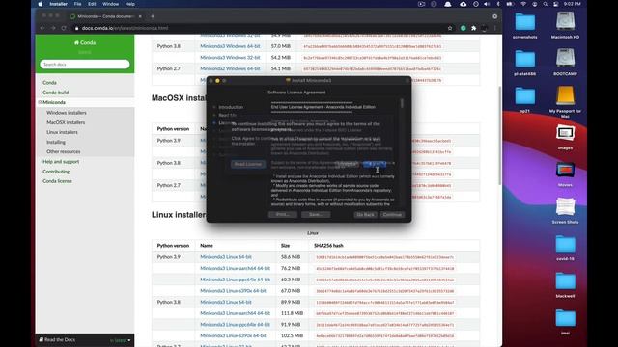Click the license text scrollbar in installer

(402, 103)
